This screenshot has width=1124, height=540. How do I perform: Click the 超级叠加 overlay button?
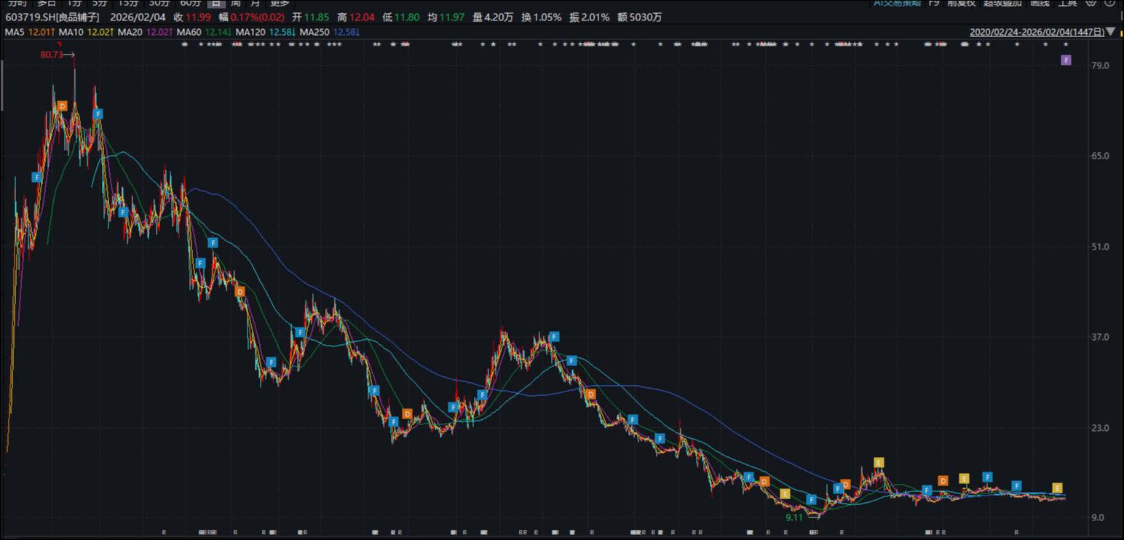(1002, 3)
